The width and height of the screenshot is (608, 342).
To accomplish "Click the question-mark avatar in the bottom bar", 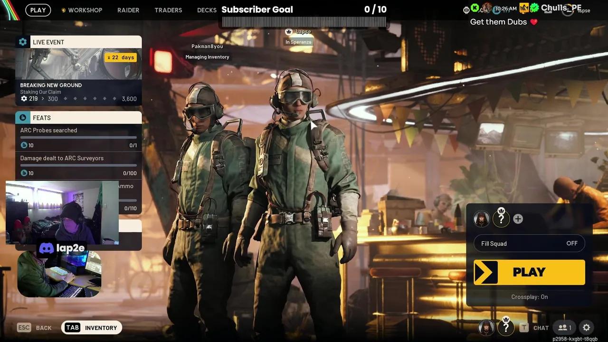I will tap(506, 327).
